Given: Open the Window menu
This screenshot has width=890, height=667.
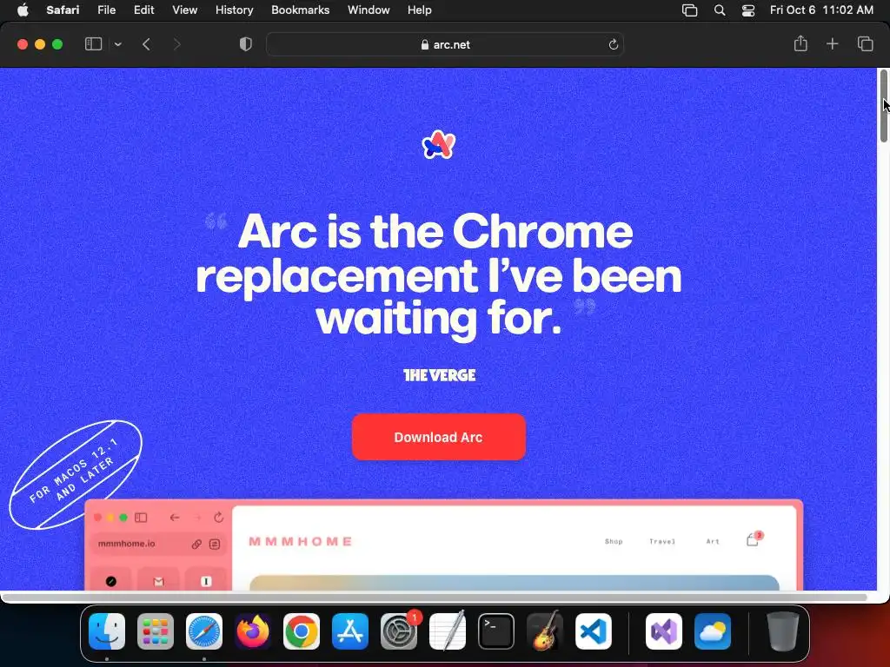Looking at the screenshot, I should coord(369,10).
